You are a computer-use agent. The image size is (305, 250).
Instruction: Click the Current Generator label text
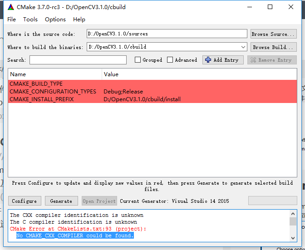coord(174,201)
